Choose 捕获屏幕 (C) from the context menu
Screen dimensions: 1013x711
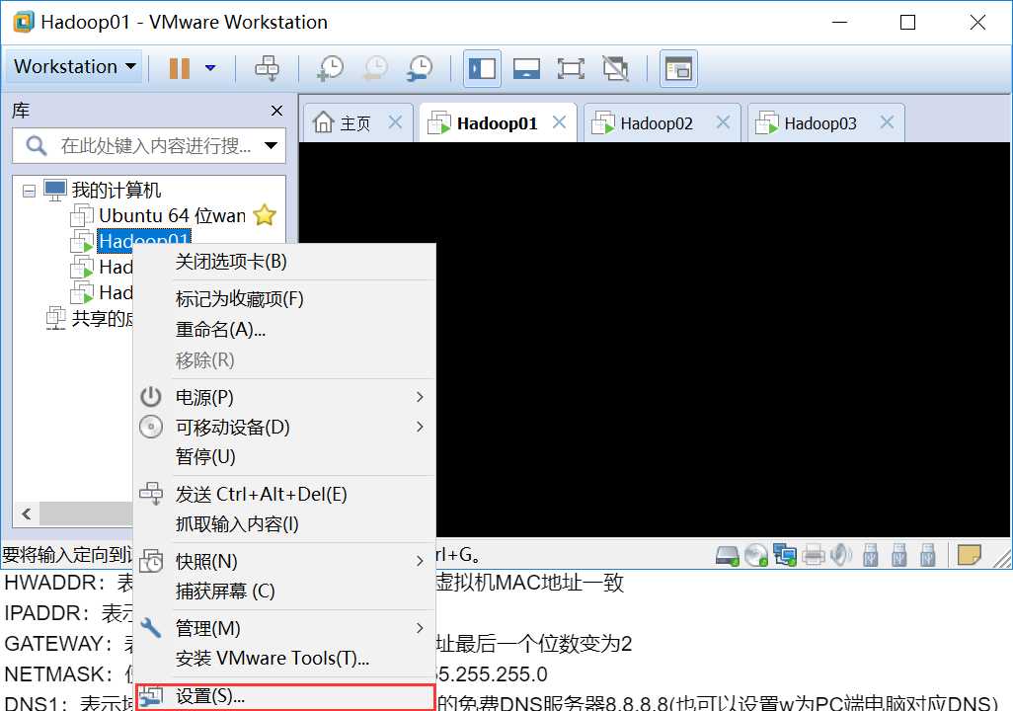[x=284, y=592]
